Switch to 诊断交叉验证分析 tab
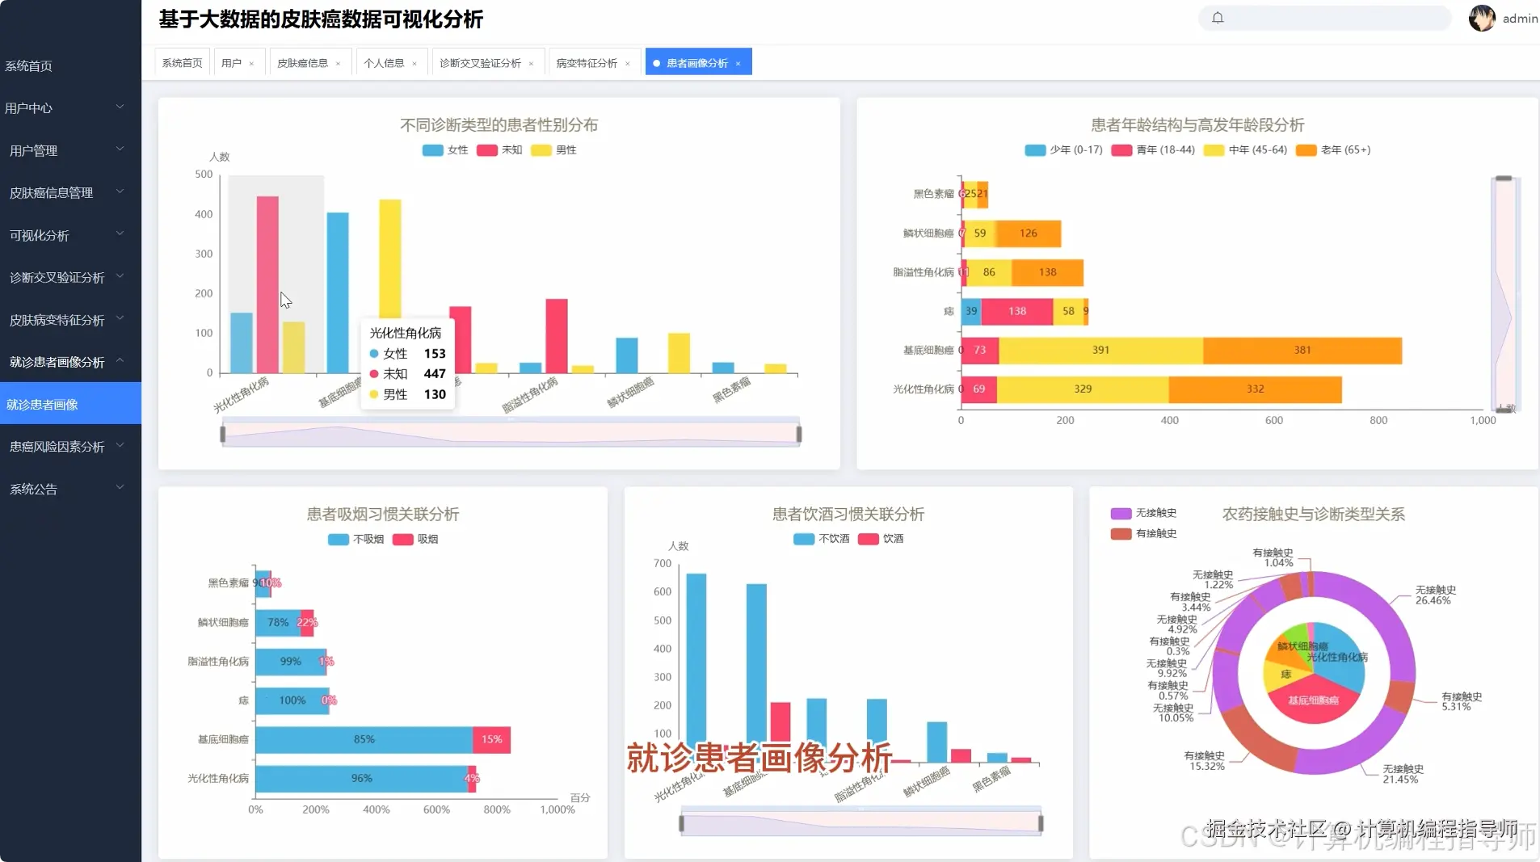Image resolution: width=1540 pixels, height=862 pixels. pyautogui.click(x=480, y=62)
